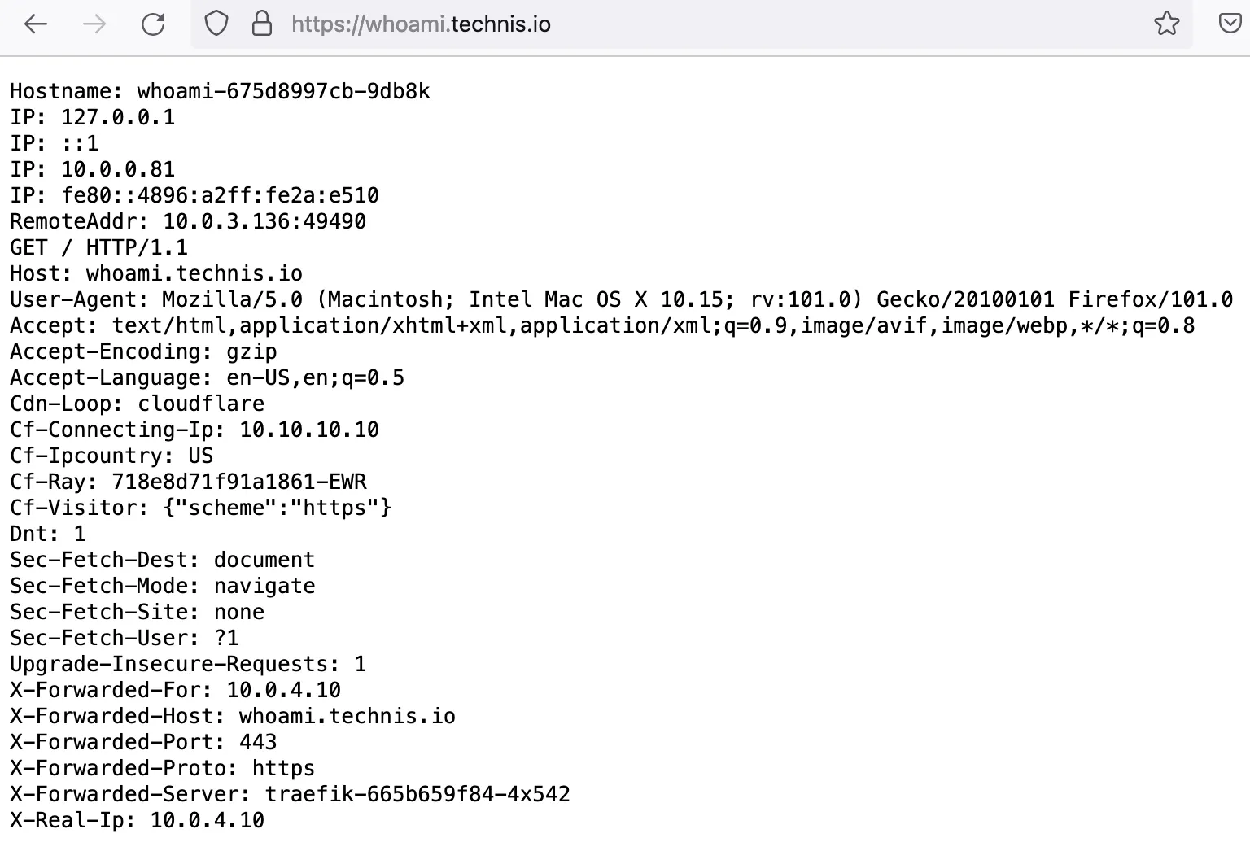This screenshot has width=1250, height=851.
Task: Click the padlock to view site security info
Action: (262, 24)
